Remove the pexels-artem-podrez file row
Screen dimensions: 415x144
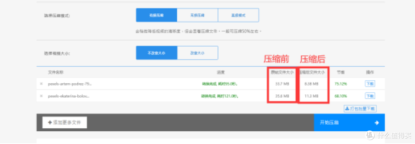pyautogui.click(x=41, y=84)
